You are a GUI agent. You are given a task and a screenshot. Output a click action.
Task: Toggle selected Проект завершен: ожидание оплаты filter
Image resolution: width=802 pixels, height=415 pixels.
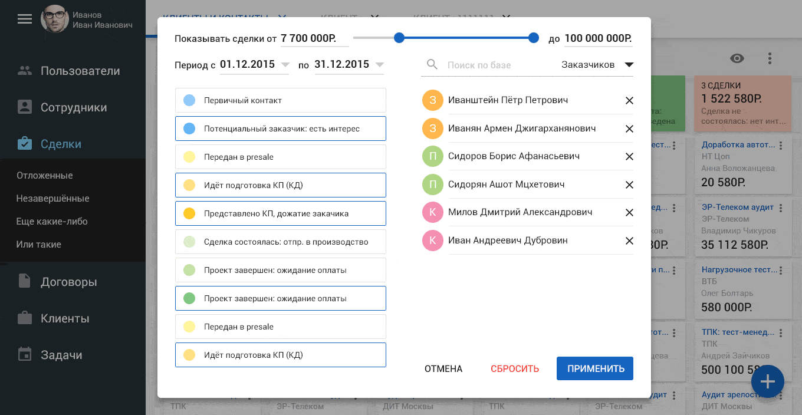(281, 298)
